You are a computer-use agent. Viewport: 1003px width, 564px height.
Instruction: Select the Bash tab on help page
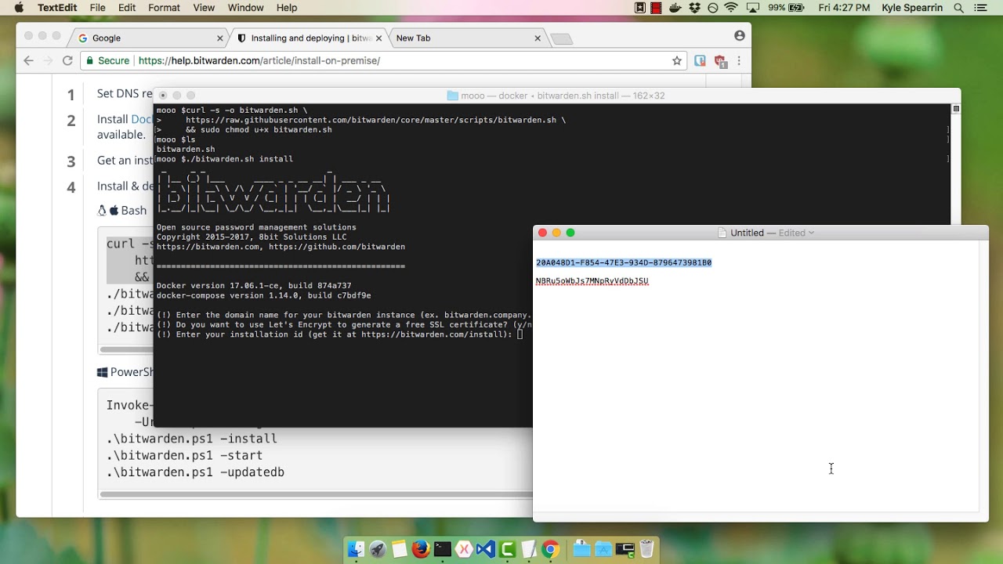122,210
